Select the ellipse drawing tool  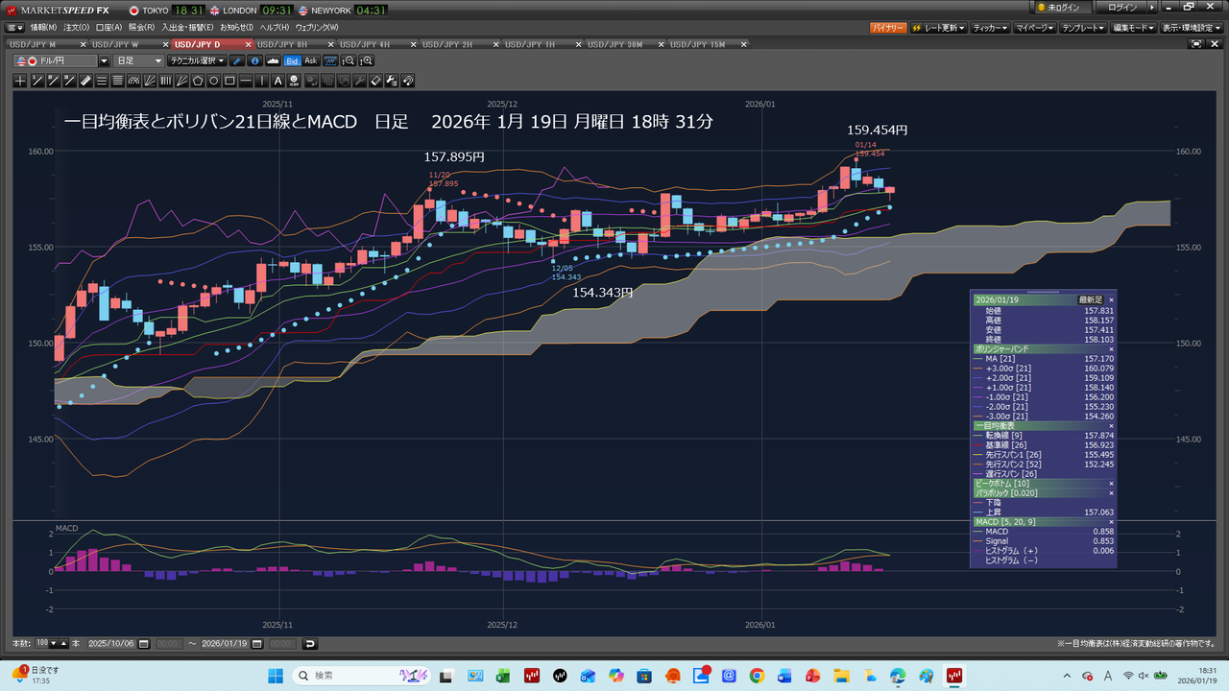tap(214, 81)
